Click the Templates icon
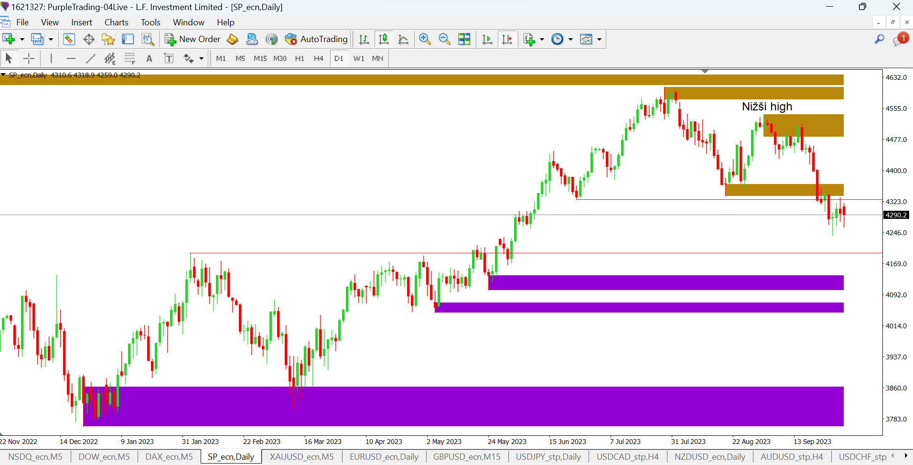This screenshot has width=913, height=465. tap(586, 39)
